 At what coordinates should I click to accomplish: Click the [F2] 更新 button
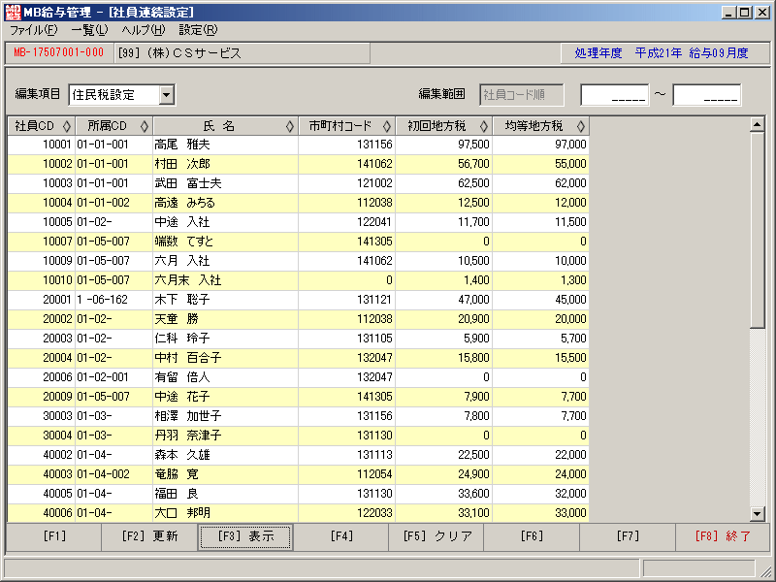(149, 536)
